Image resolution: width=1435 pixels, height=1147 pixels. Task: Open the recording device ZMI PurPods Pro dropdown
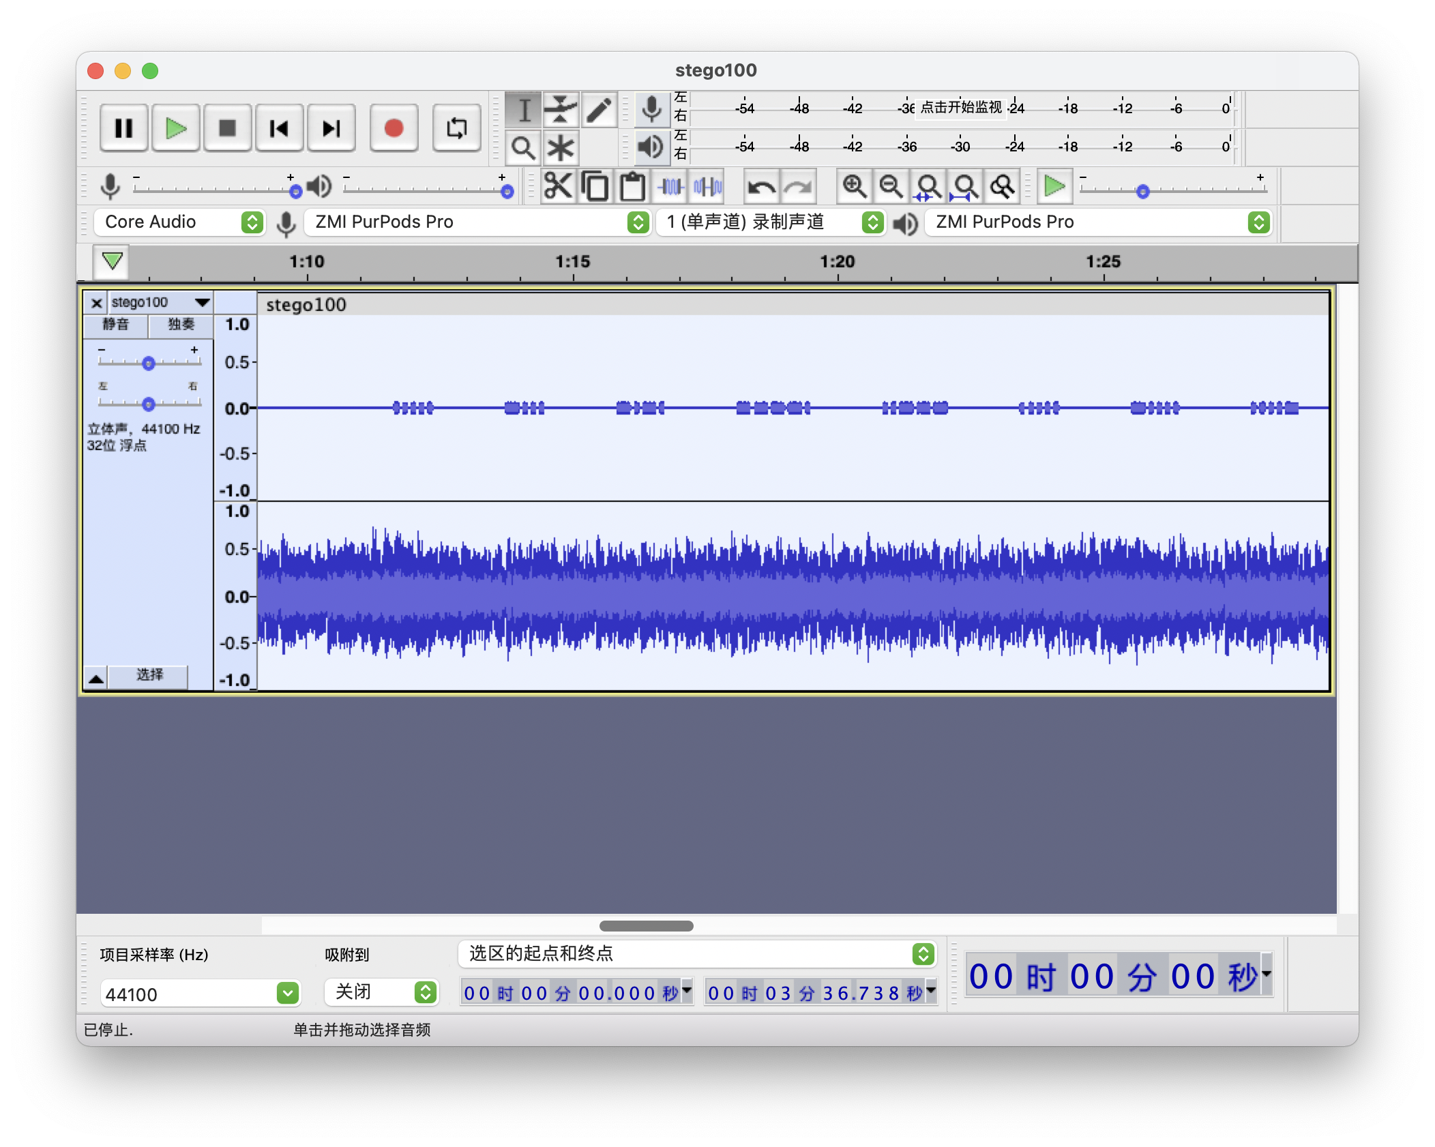click(x=477, y=222)
